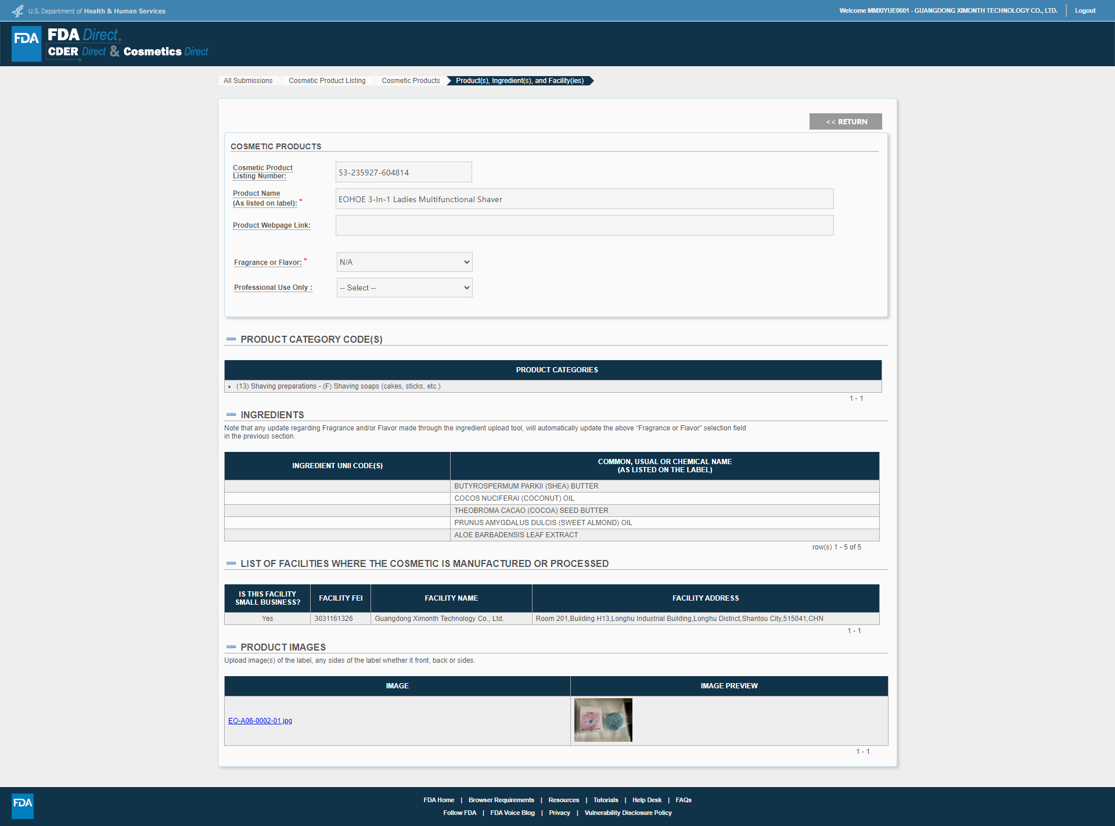1115x826 pixels.
Task: Click the Product Webpage Link field
Action: pos(584,225)
